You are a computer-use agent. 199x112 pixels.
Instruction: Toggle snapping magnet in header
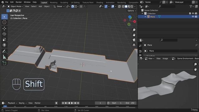click(x=72, y=7)
